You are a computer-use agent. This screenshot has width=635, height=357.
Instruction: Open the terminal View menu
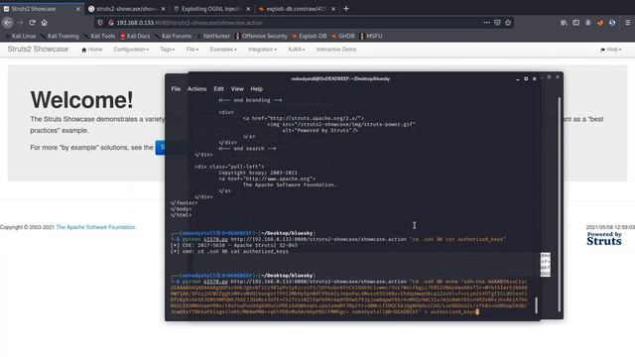[237, 88]
